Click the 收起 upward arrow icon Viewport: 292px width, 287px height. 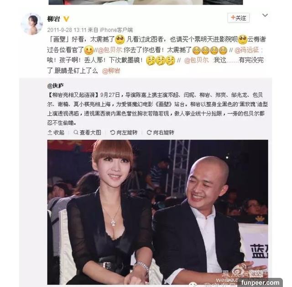click(50, 133)
